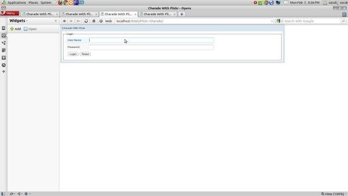Close the first Charade With Flickr tab
The width and height of the screenshot is (348, 196).
(57, 14)
